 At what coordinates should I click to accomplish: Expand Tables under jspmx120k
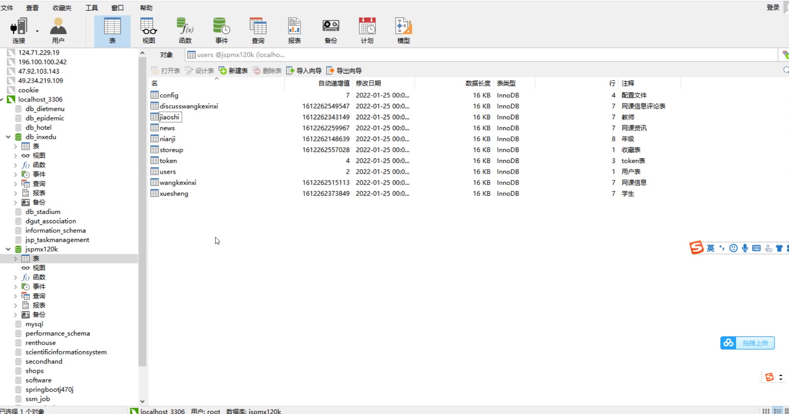[x=15, y=259]
